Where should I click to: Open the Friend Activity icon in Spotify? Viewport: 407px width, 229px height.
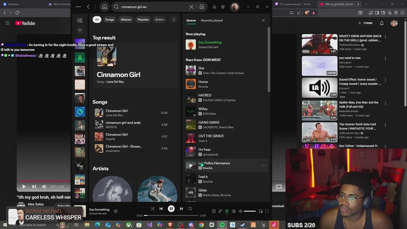223,7
